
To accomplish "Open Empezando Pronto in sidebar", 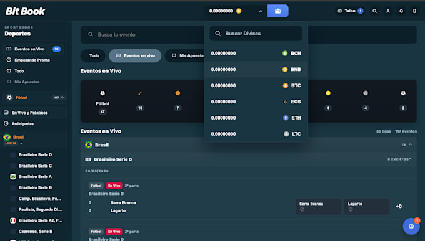I will [x=32, y=60].
